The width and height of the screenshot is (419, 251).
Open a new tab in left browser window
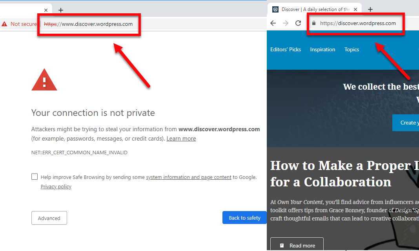click(x=60, y=10)
